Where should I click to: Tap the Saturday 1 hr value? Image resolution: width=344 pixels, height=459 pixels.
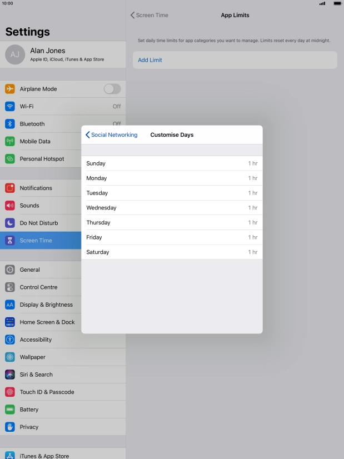coord(252,252)
